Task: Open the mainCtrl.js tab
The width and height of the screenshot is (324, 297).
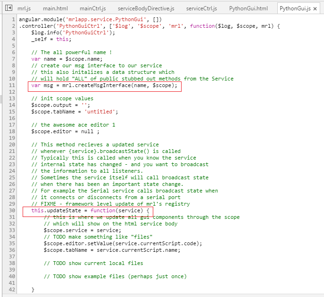Action: pyautogui.click(x=92, y=8)
